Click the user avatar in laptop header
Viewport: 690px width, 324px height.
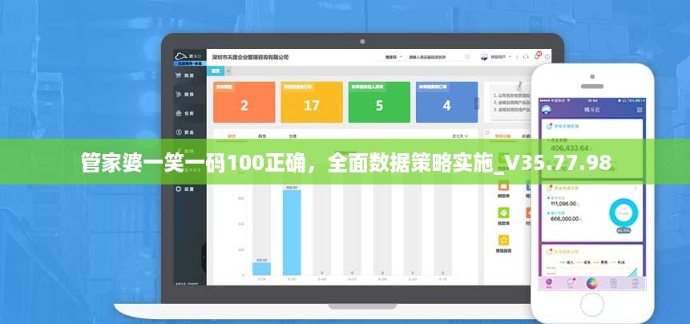click(485, 57)
